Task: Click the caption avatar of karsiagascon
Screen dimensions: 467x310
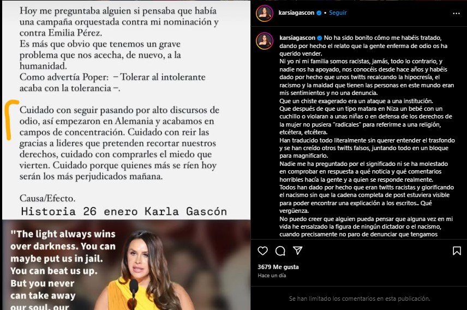Action: [x=265, y=41]
